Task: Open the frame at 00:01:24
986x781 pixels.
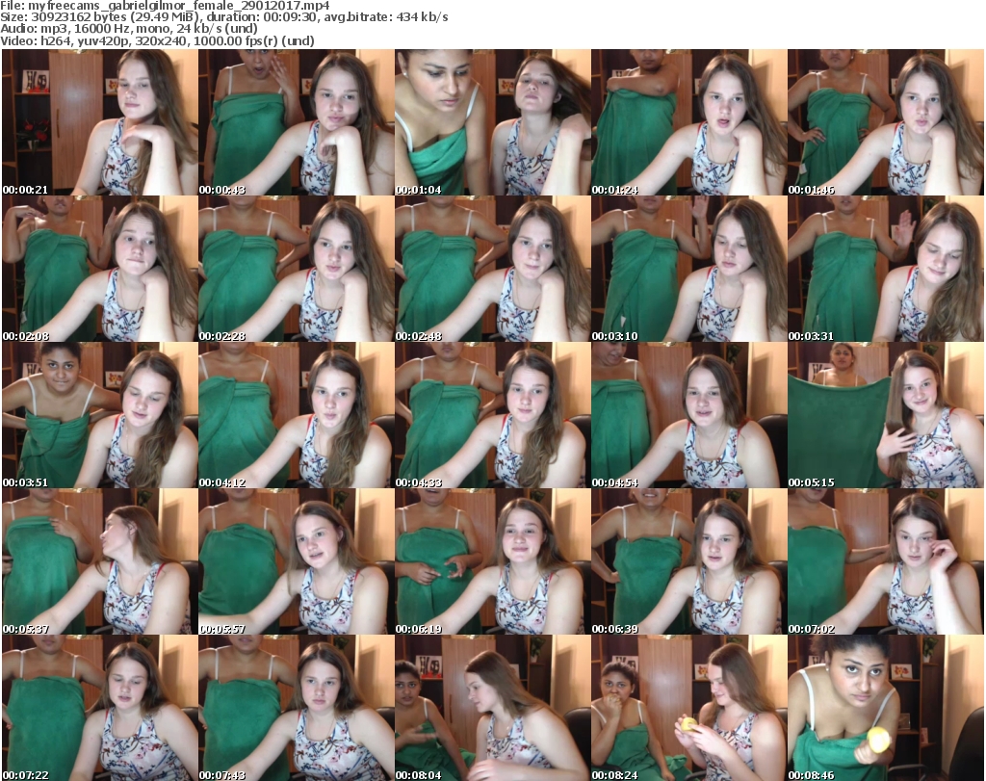Action: 689,122
